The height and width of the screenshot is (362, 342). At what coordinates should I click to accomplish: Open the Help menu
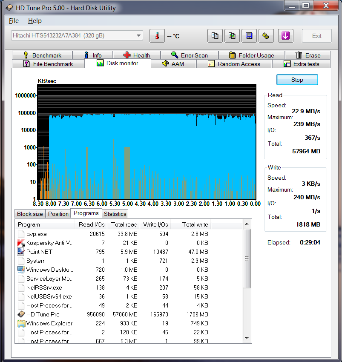click(35, 21)
